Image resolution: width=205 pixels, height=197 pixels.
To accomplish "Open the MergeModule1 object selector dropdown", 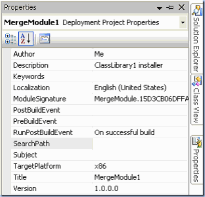I will coord(183,22).
